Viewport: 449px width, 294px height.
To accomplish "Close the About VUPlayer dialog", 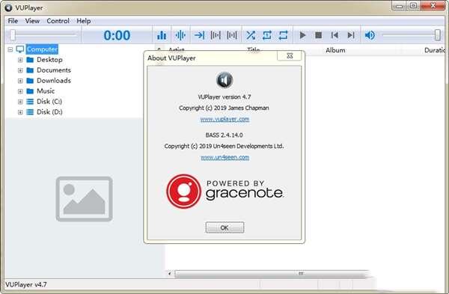I will pyautogui.click(x=290, y=56).
